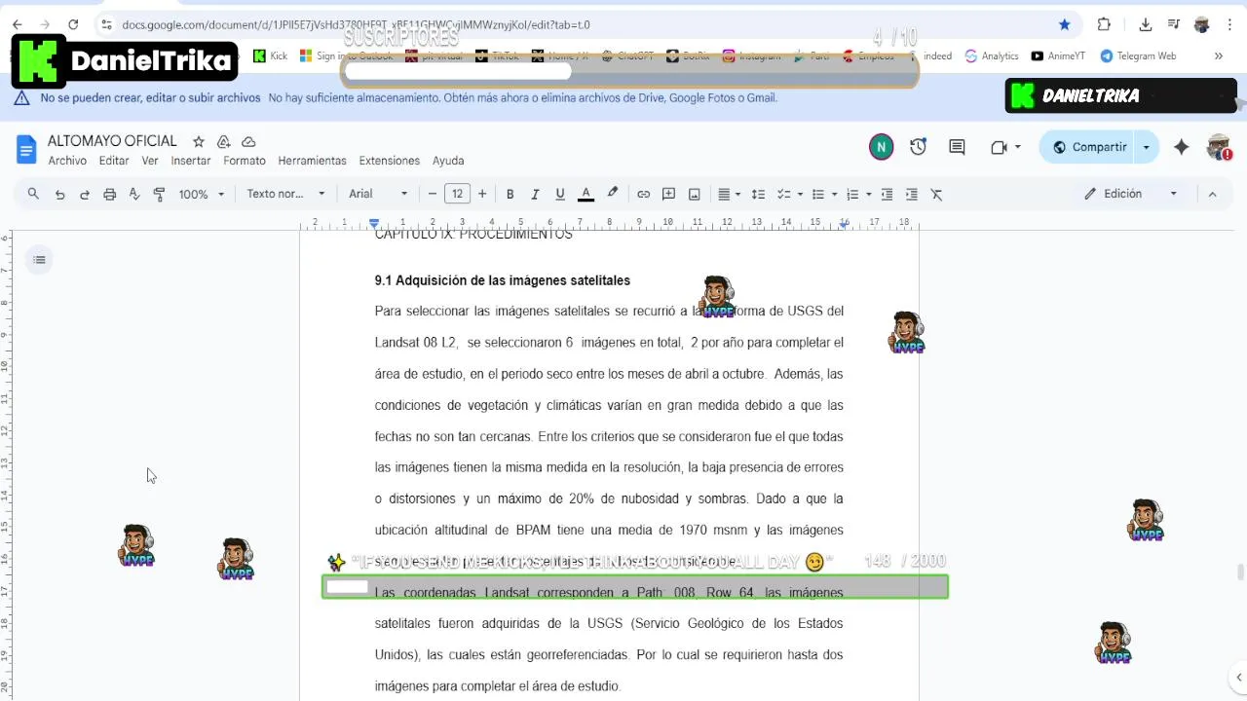
Task: Toggle underline formatting
Action: click(x=560, y=194)
